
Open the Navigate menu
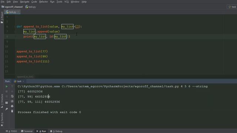click(25, 2)
